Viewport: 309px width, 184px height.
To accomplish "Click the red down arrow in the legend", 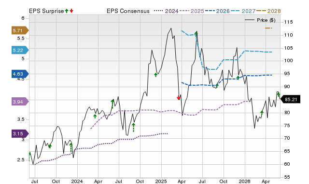I will click(71, 11).
